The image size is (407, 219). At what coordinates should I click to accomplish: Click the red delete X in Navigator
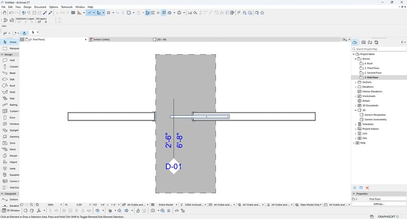(x=367, y=188)
